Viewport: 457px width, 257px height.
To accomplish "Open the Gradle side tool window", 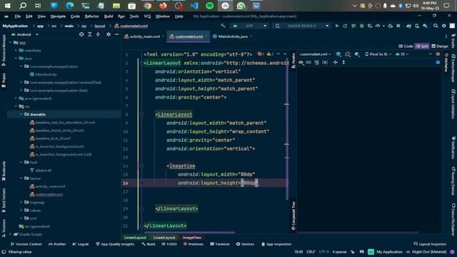I will click(x=453, y=41).
